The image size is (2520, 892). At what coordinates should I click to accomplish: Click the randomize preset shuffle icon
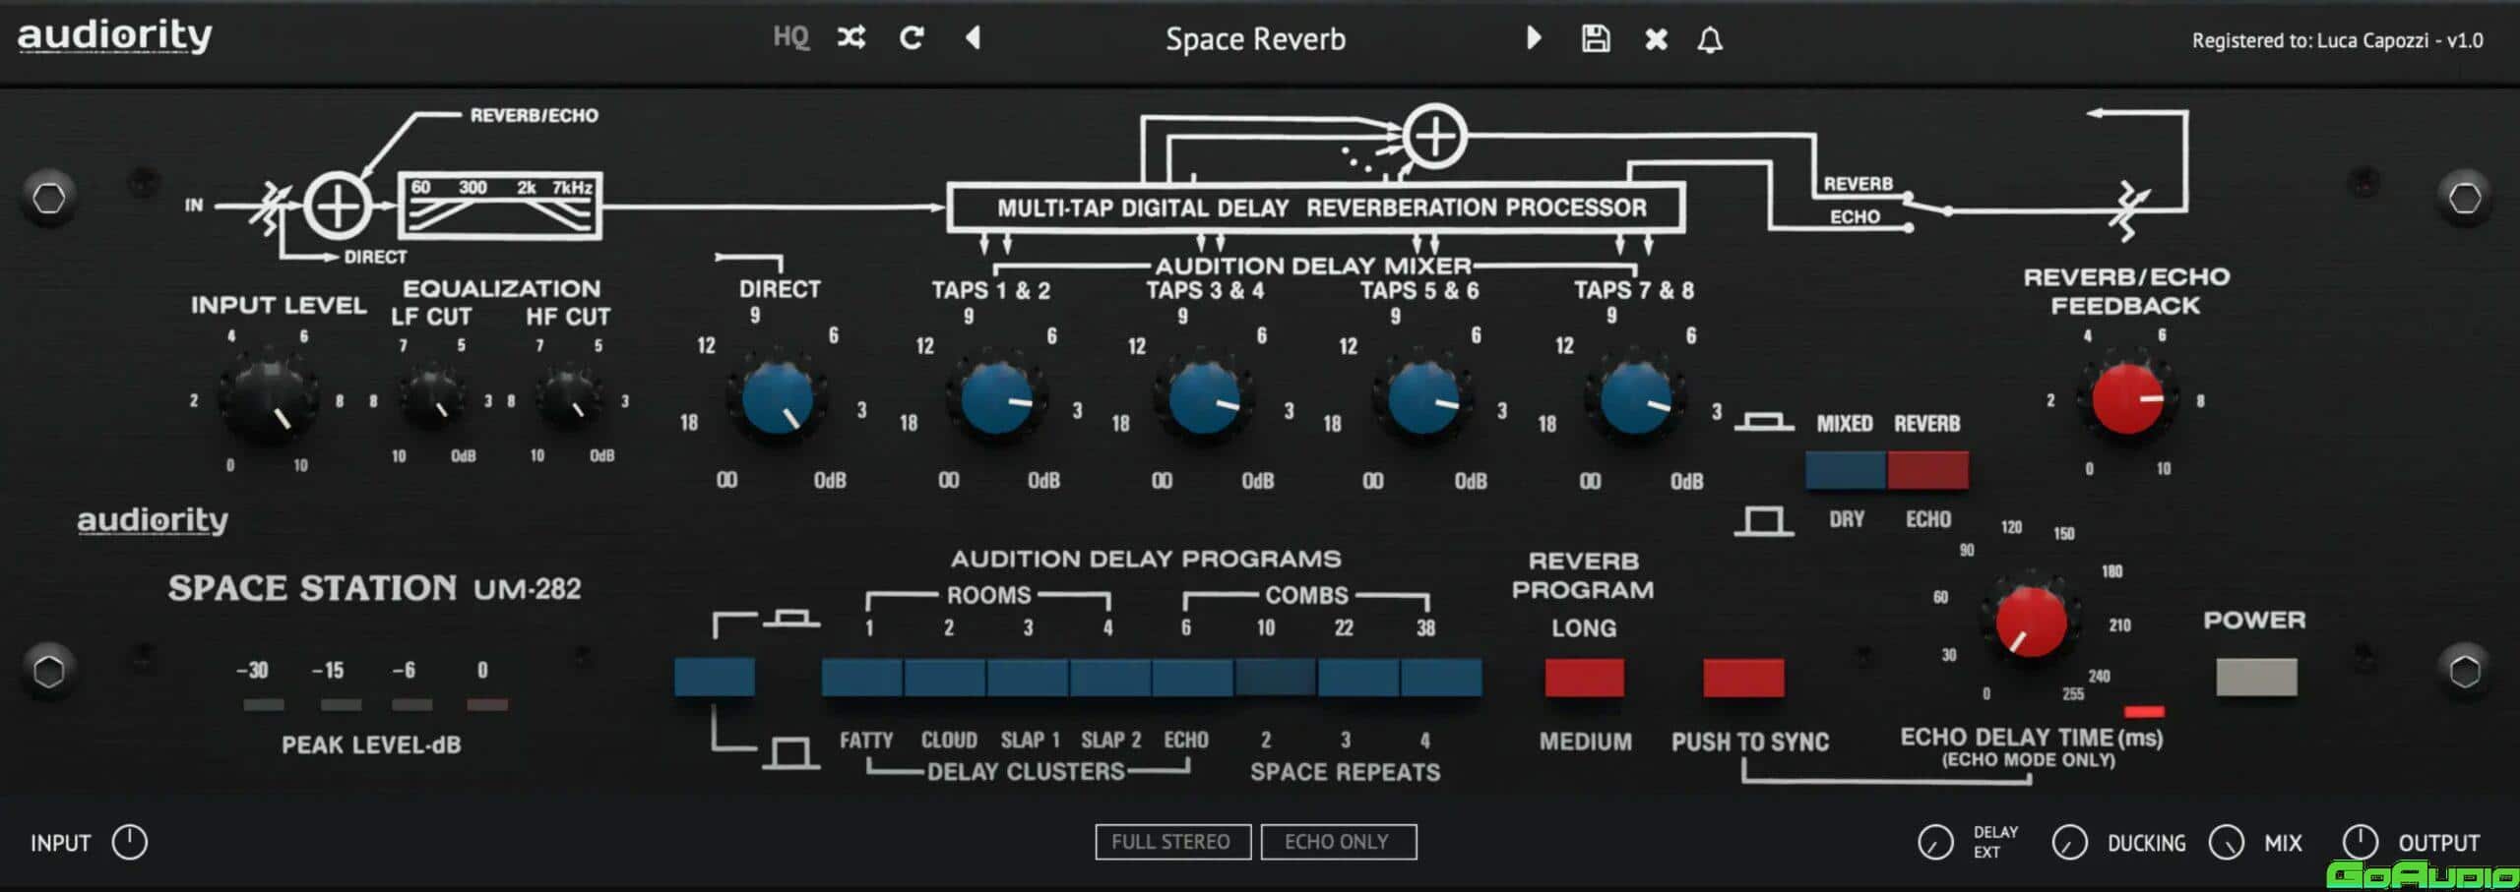[x=850, y=38]
